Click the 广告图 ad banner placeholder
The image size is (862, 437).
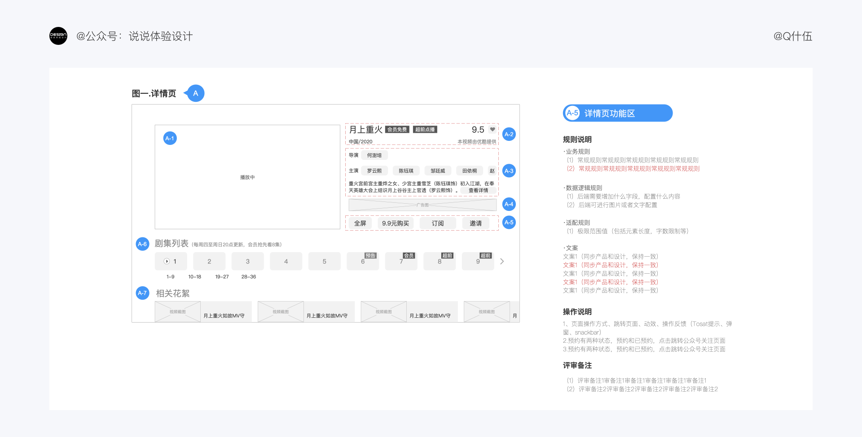click(422, 205)
